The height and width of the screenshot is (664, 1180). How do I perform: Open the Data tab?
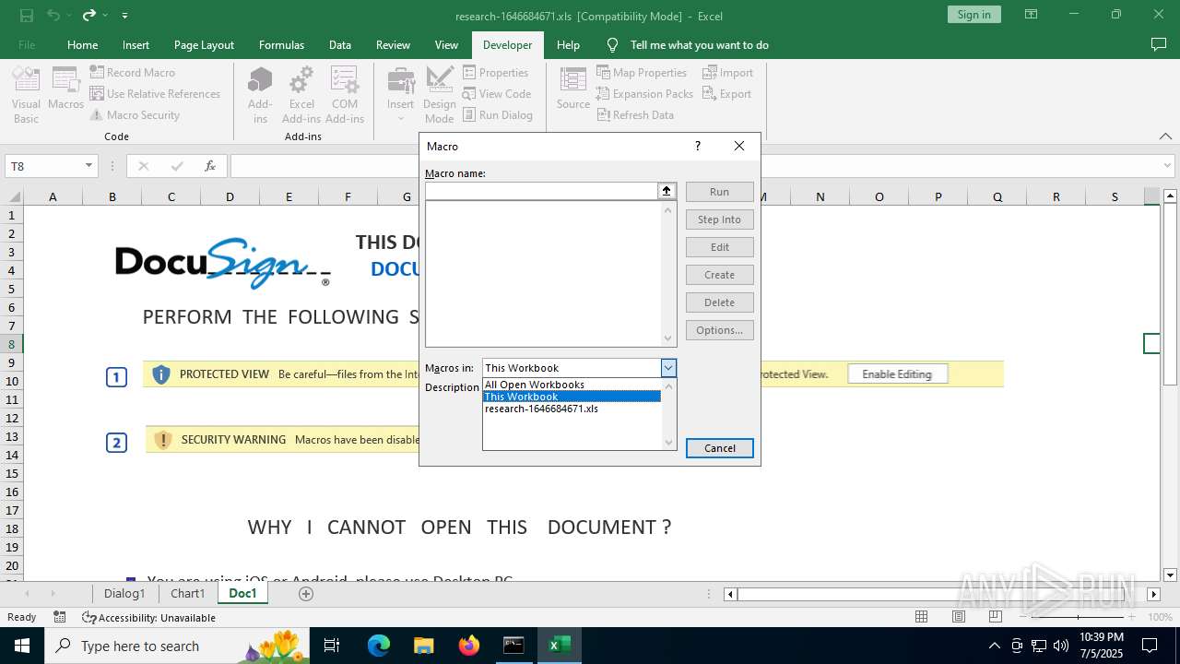340,44
